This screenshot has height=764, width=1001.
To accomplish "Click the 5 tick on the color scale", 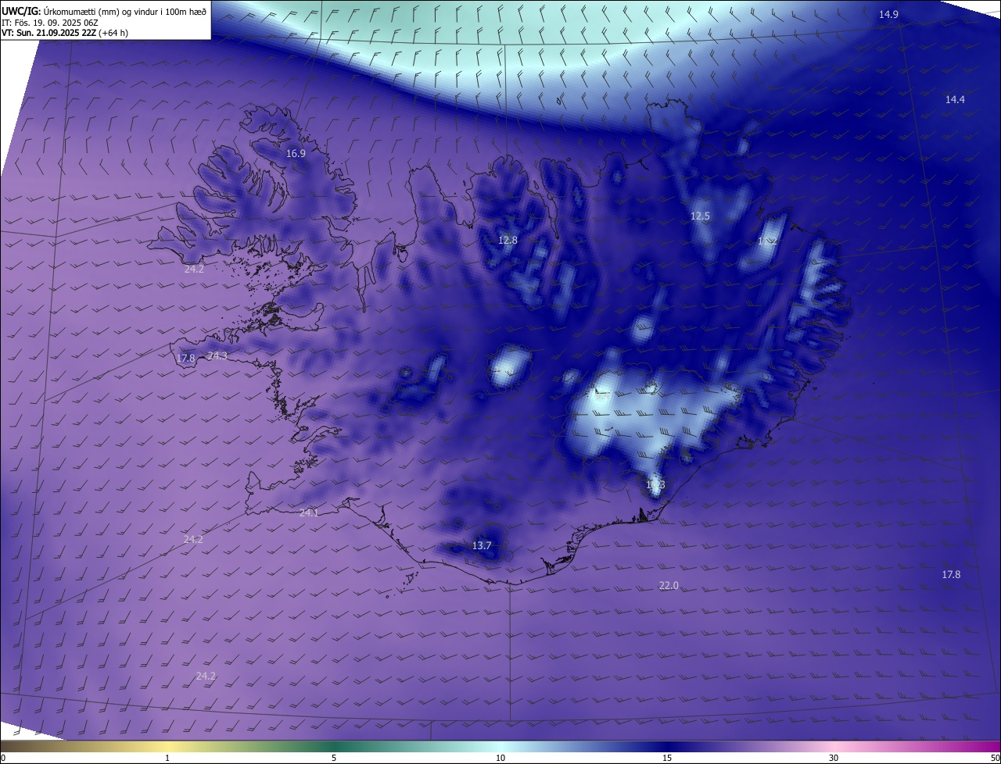I will pyautogui.click(x=334, y=758).
